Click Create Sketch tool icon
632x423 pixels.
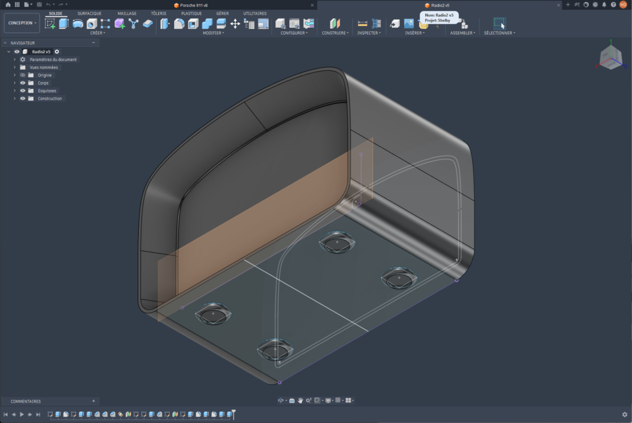(50, 24)
